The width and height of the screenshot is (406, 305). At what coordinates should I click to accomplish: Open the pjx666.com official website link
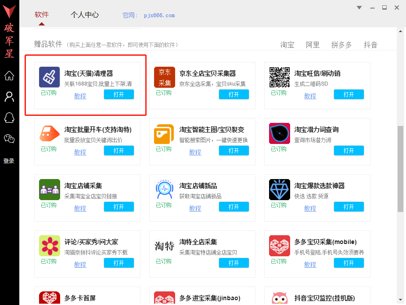[159, 15]
